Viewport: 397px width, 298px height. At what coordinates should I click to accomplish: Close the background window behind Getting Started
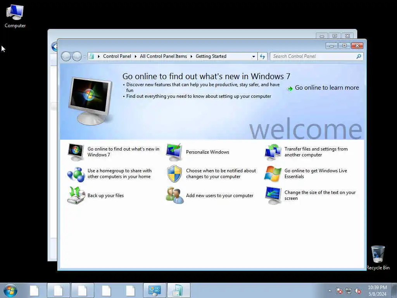pos(347,36)
